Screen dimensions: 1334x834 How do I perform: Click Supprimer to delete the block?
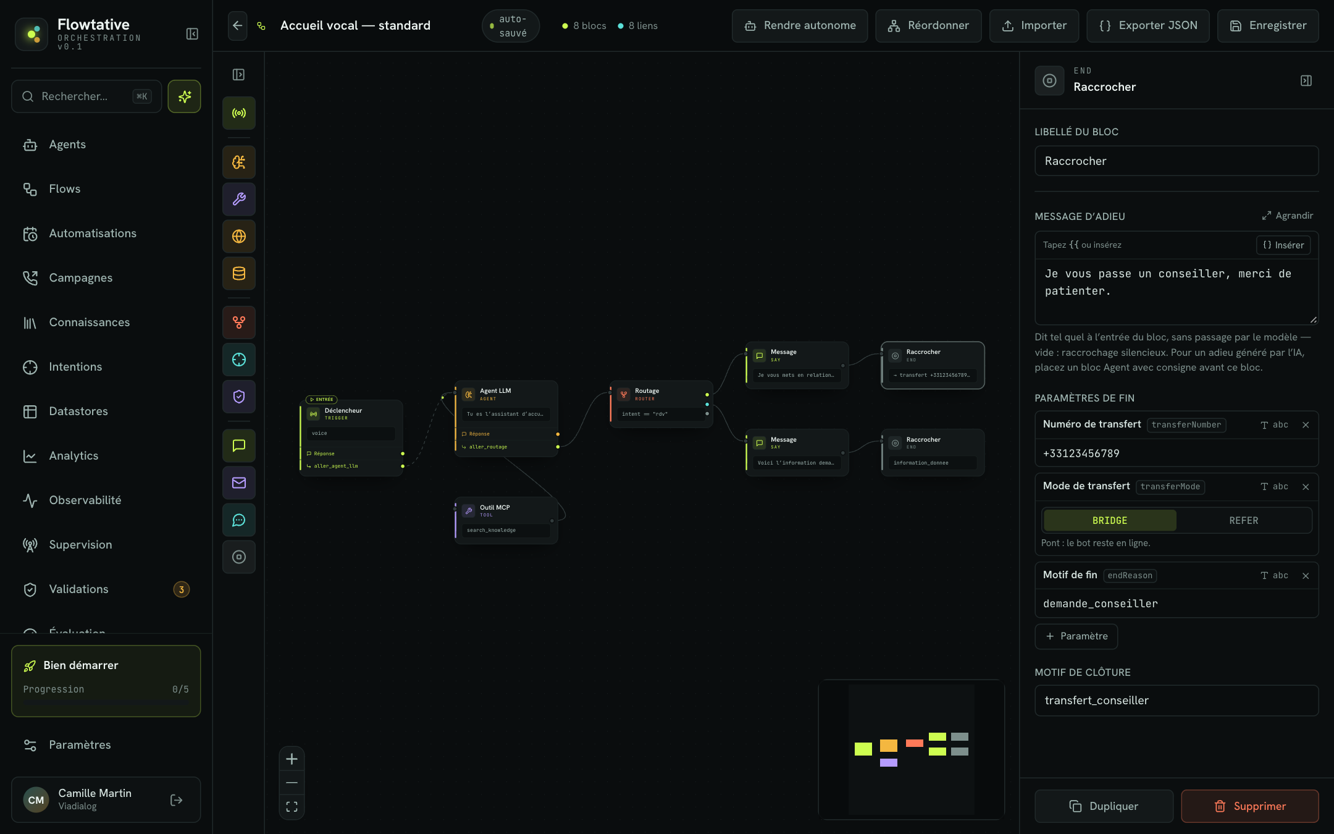(1250, 806)
